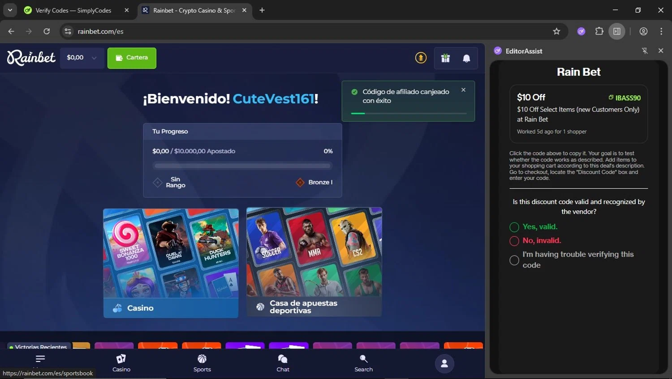Go to Sports in bottom navigation
Screen dimensions: 672x379
coord(202,363)
